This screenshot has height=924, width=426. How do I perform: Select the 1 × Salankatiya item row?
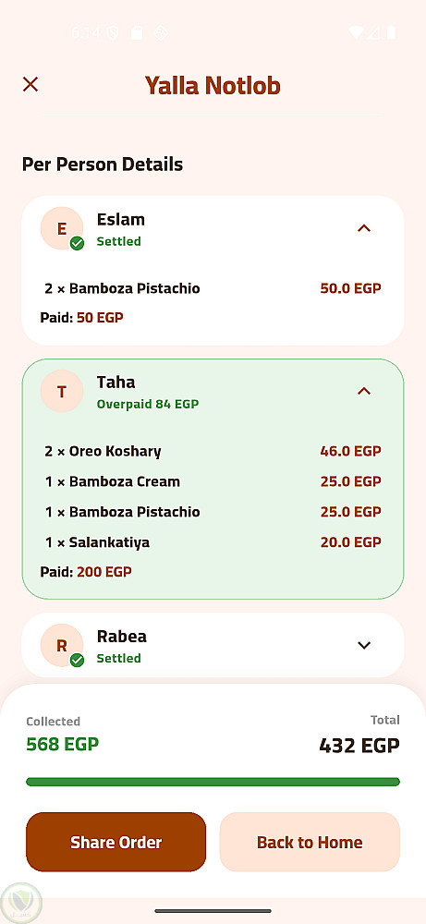click(x=213, y=542)
